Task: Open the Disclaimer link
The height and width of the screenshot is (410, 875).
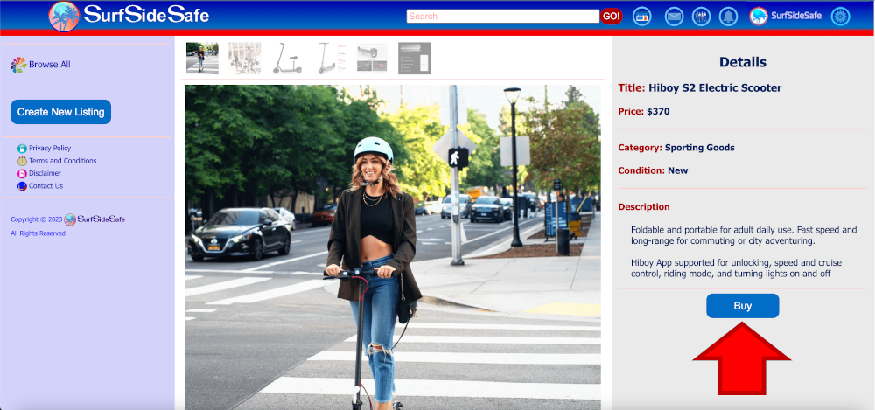Action: [45, 173]
